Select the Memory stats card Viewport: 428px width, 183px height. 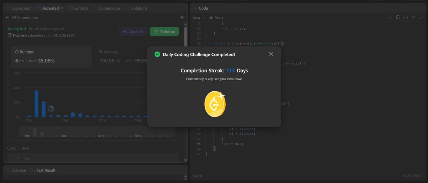point(123,57)
